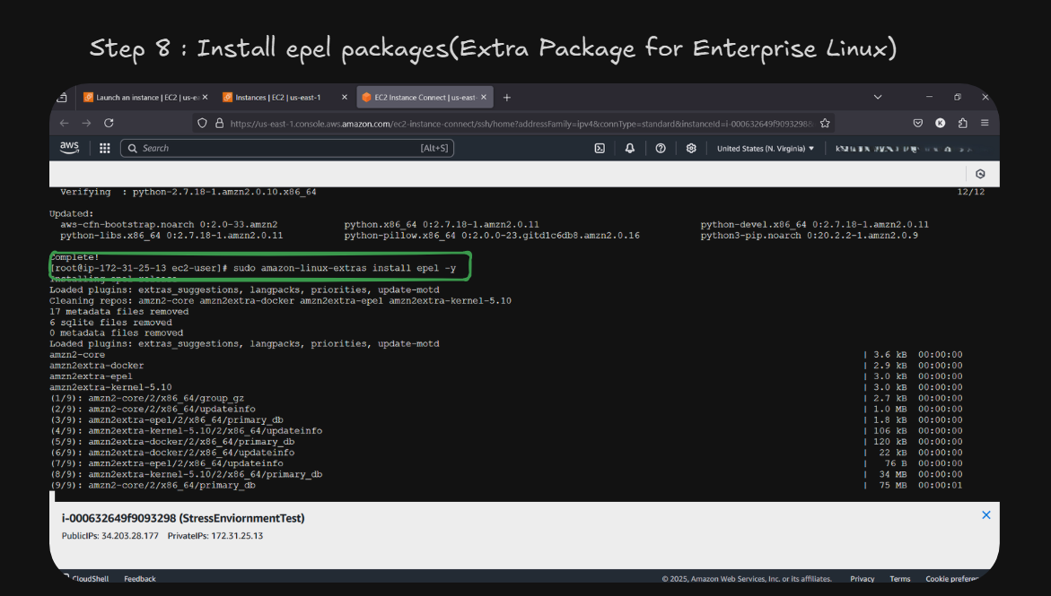
Task: Open the Feedback link in footer
Action: (x=140, y=579)
